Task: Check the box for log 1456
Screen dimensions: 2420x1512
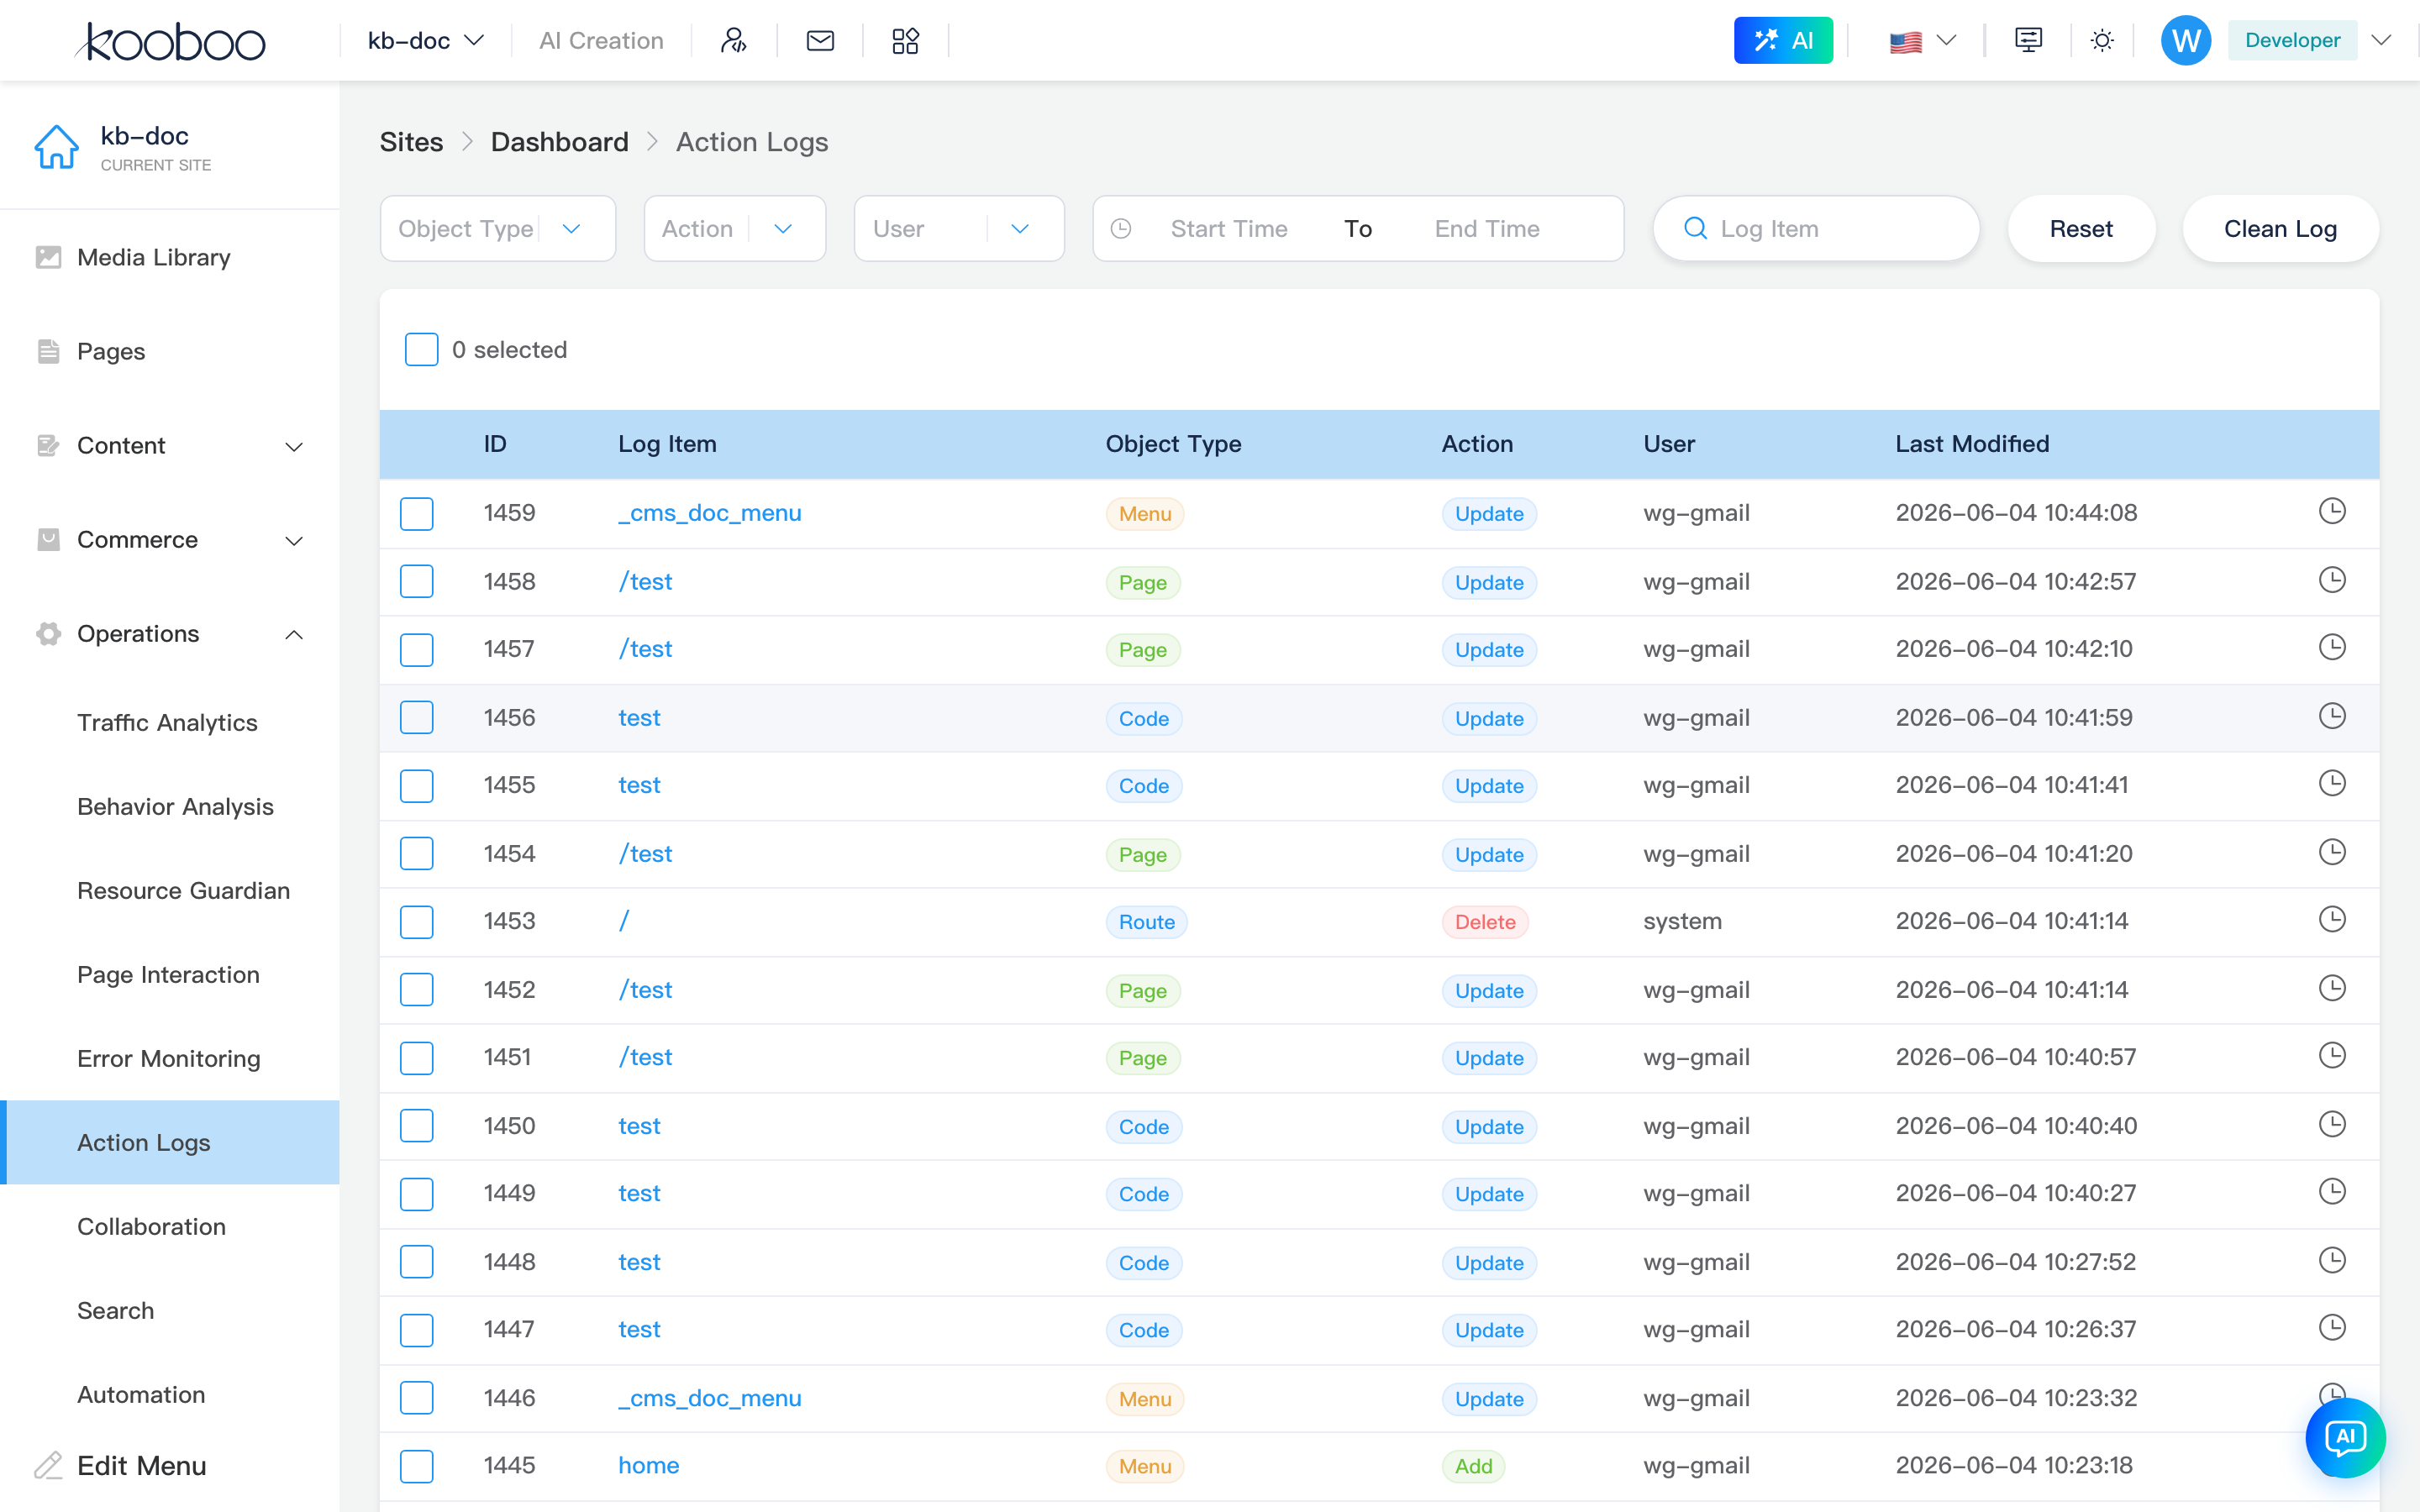Action: click(x=417, y=717)
